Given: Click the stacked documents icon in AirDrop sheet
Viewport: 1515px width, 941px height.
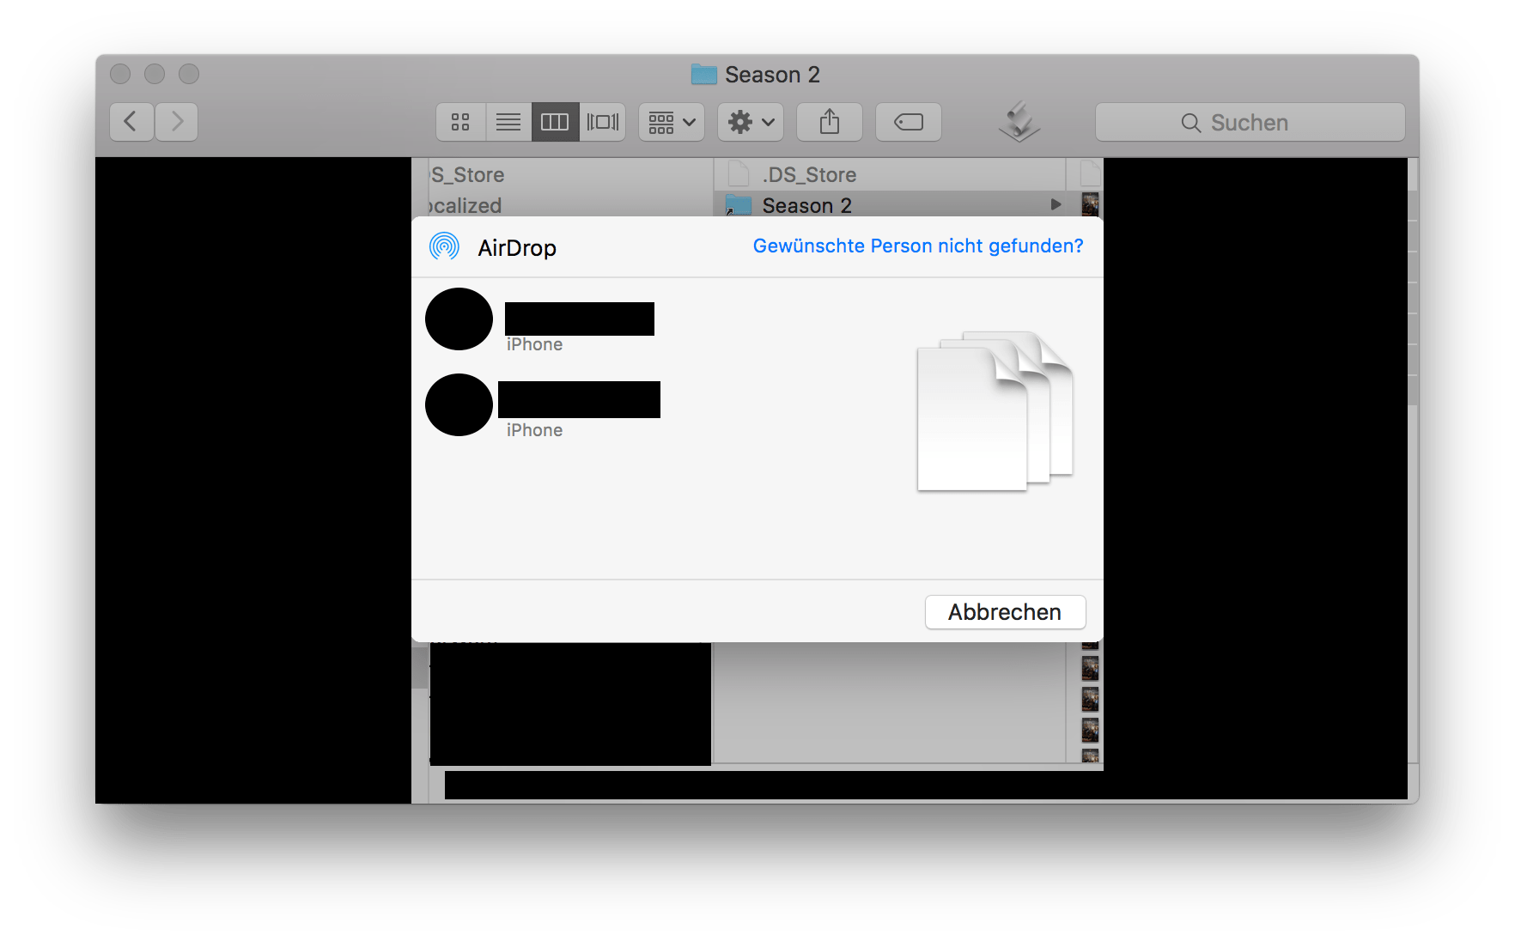Looking at the screenshot, I should 995,410.
